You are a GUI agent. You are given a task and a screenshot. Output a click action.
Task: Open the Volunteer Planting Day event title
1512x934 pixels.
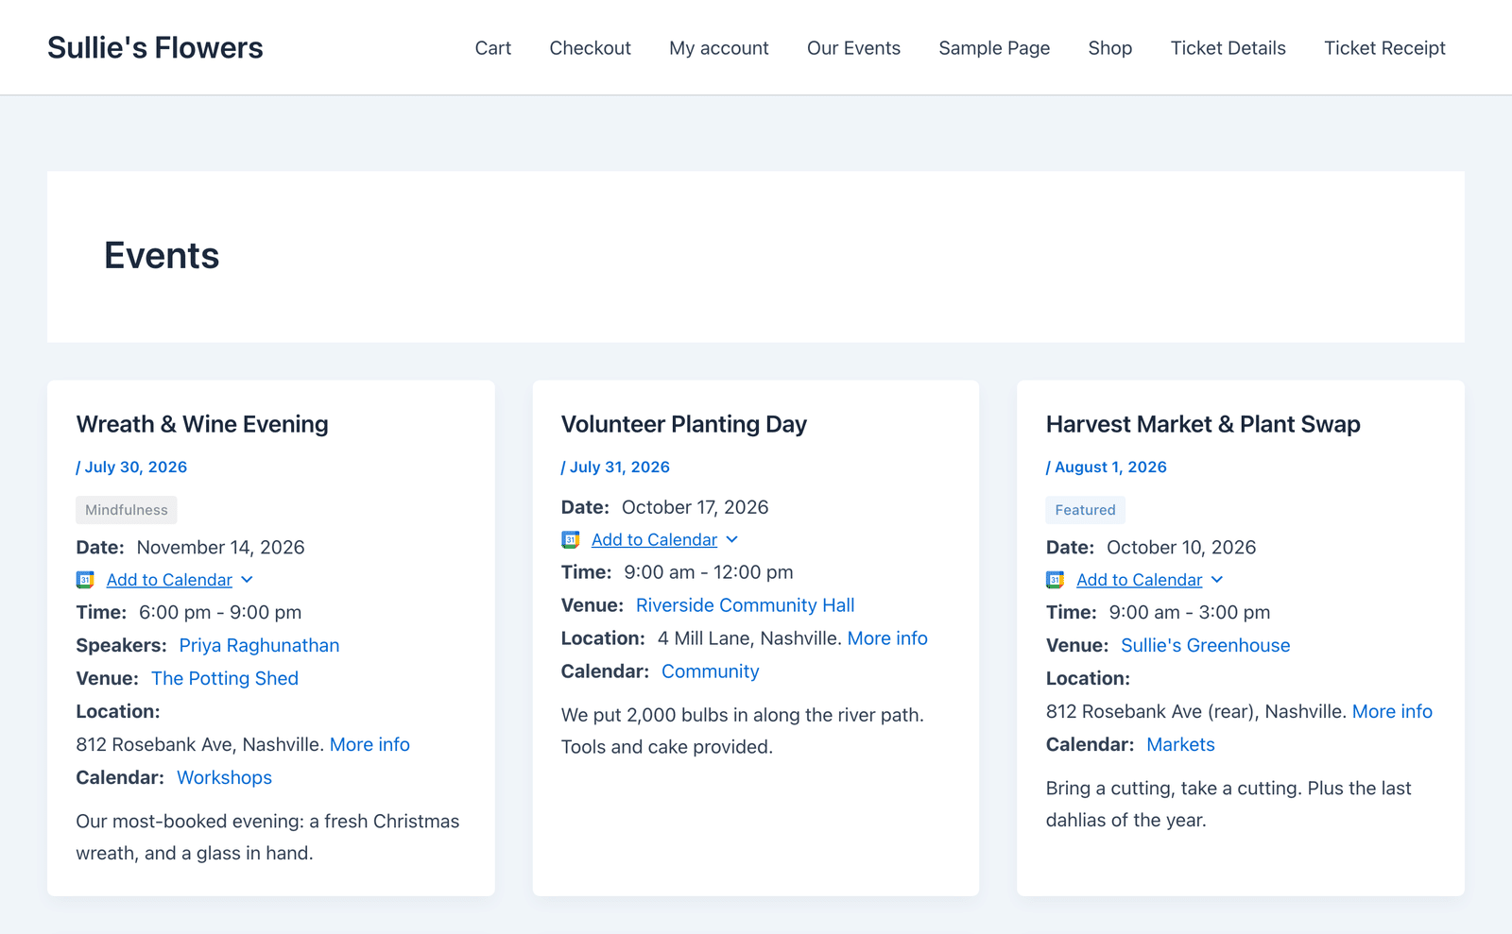point(684,424)
